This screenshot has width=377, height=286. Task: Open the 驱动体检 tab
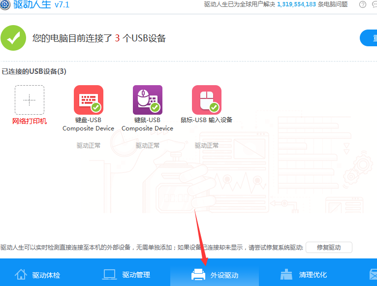tap(37, 275)
